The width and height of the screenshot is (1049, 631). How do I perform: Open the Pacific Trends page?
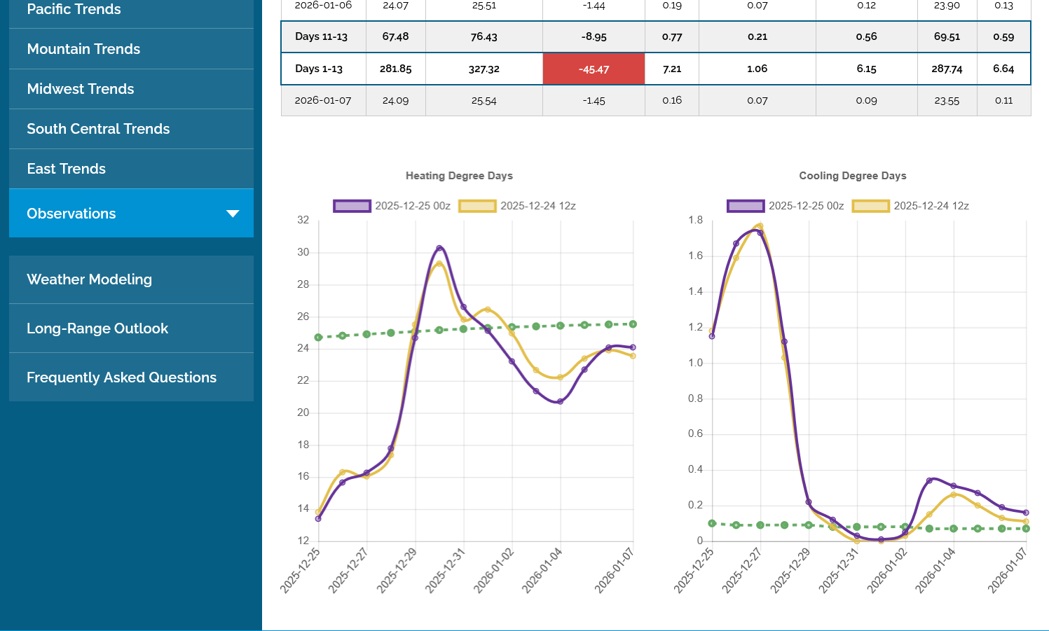click(x=74, y=10)
